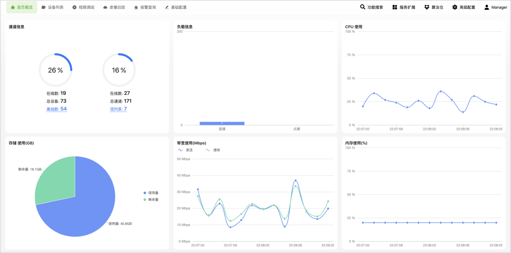
Task: Click the 直播 bar in 负载信息 chart
Action: (x=222, y=123)
